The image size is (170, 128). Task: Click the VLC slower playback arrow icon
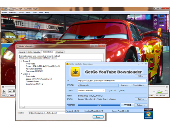coord(3,87)
